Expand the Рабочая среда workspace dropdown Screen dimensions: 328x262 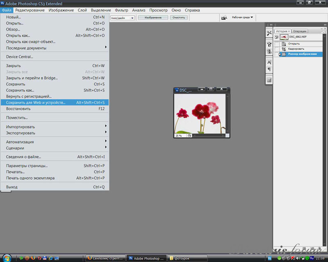tap(243, 18)
